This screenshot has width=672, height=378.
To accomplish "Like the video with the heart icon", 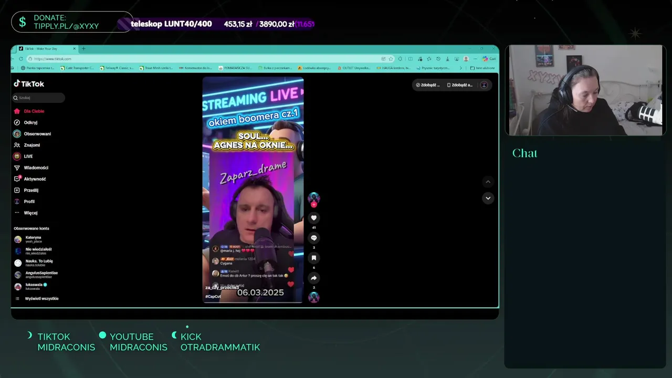I will 314,218.
